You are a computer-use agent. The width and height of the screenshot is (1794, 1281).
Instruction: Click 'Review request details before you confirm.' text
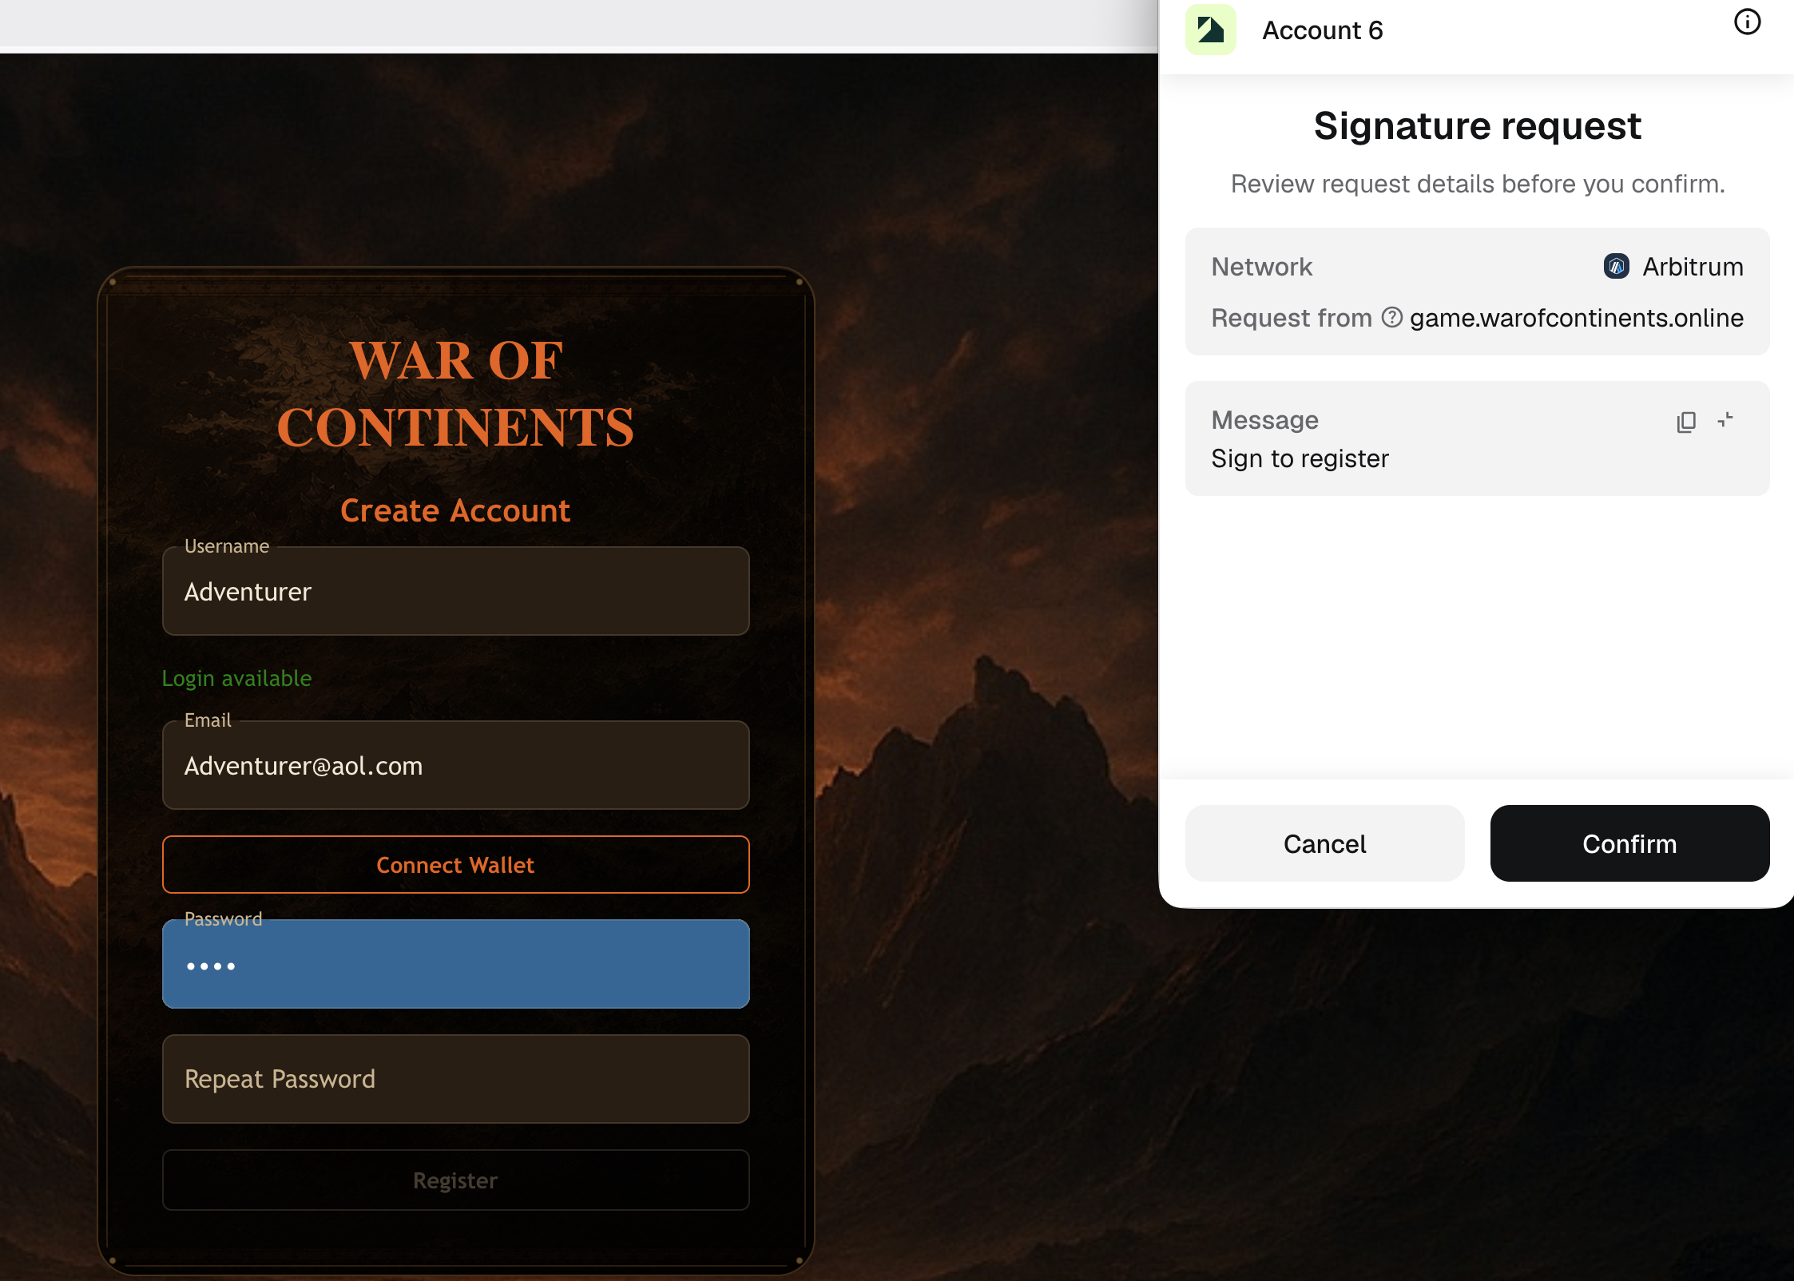(1477, 184)
